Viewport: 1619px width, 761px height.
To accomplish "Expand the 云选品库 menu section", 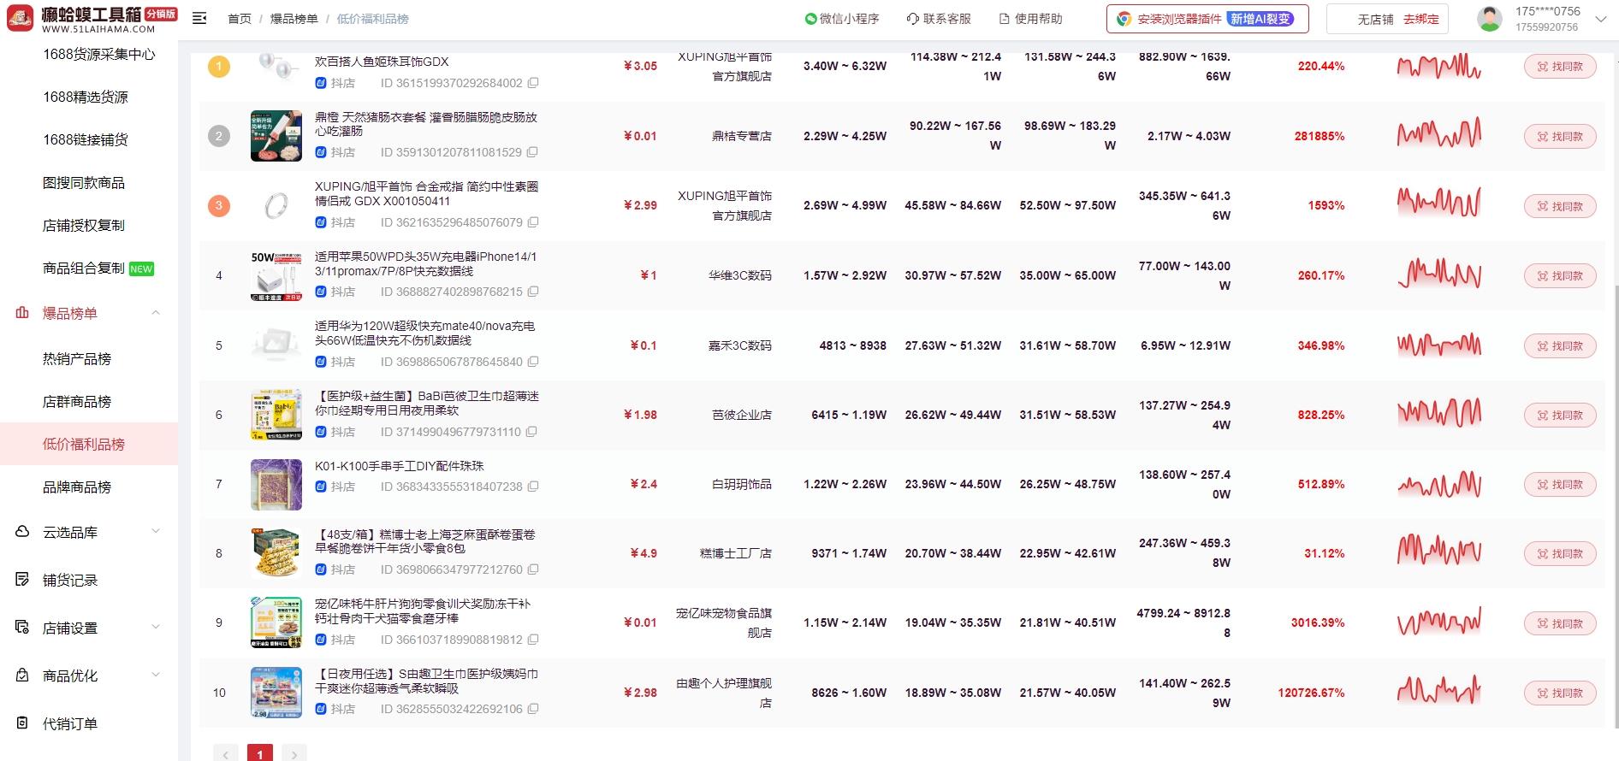I will tap(156, 531).
